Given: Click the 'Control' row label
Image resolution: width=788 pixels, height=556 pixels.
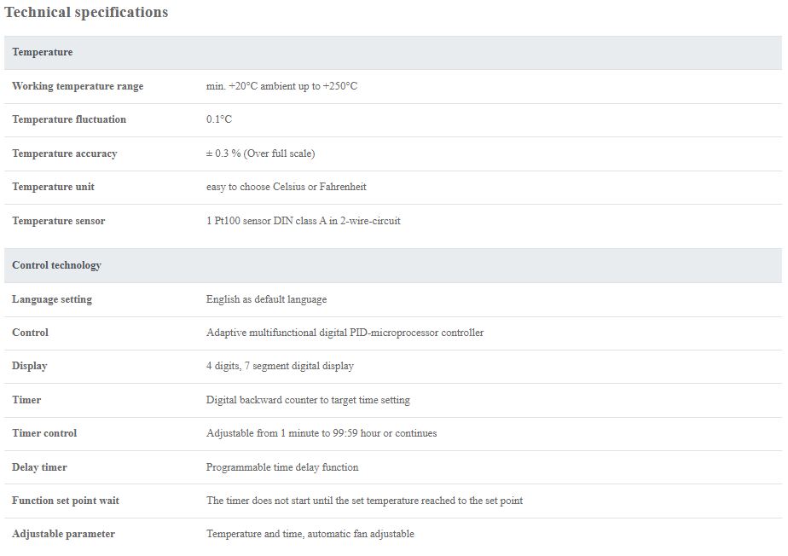Looking at the screenshot, I should tap(30, 333).
